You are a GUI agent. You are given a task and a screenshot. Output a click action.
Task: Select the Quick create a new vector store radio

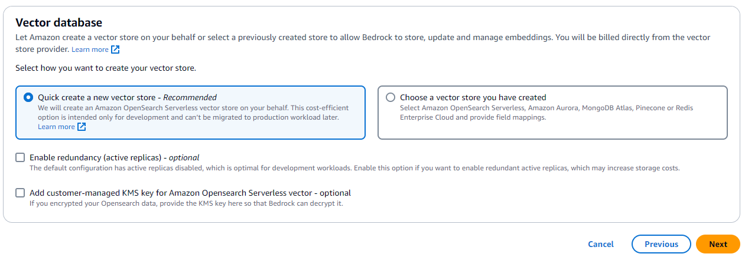click(x=28, y=97)
